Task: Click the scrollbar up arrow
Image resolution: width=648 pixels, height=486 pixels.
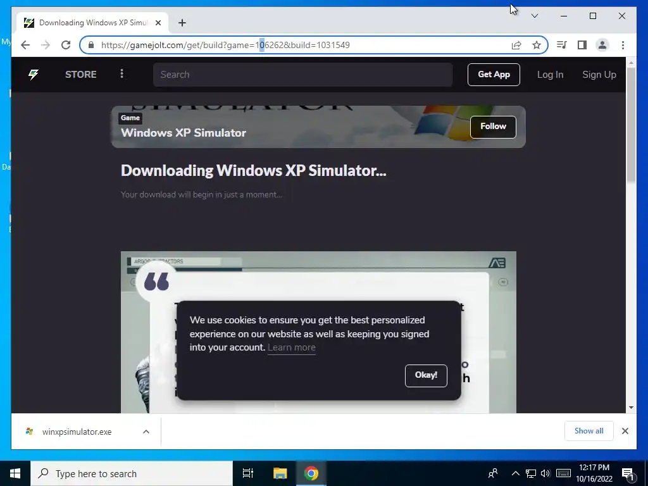Action: point(631,63)
